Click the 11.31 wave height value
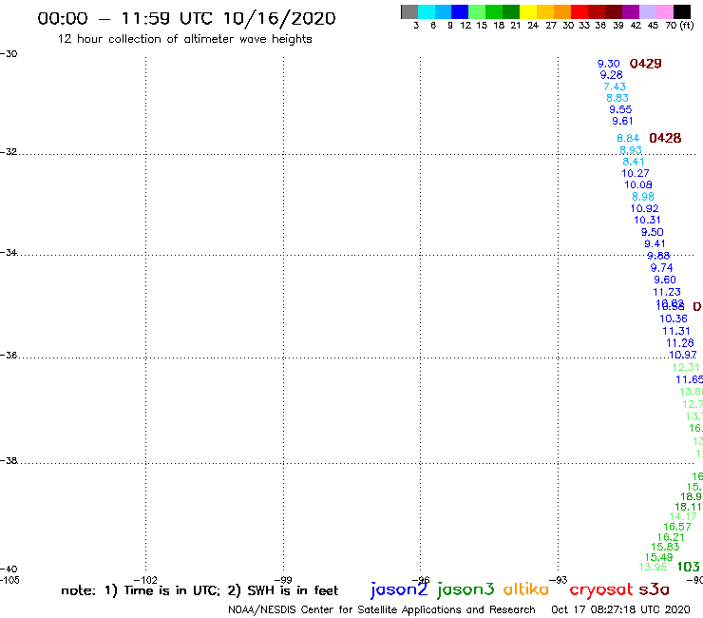This screenshot has height=618, width=703. (676, 331)
